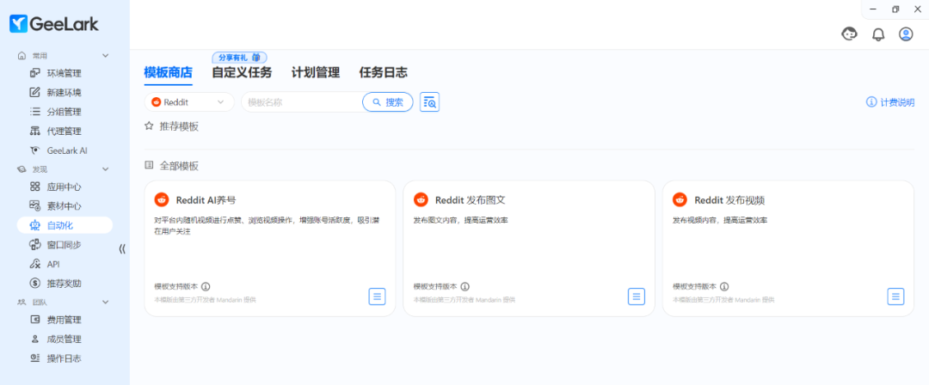Collapse the 团队 sidebar section

[106, 302]
